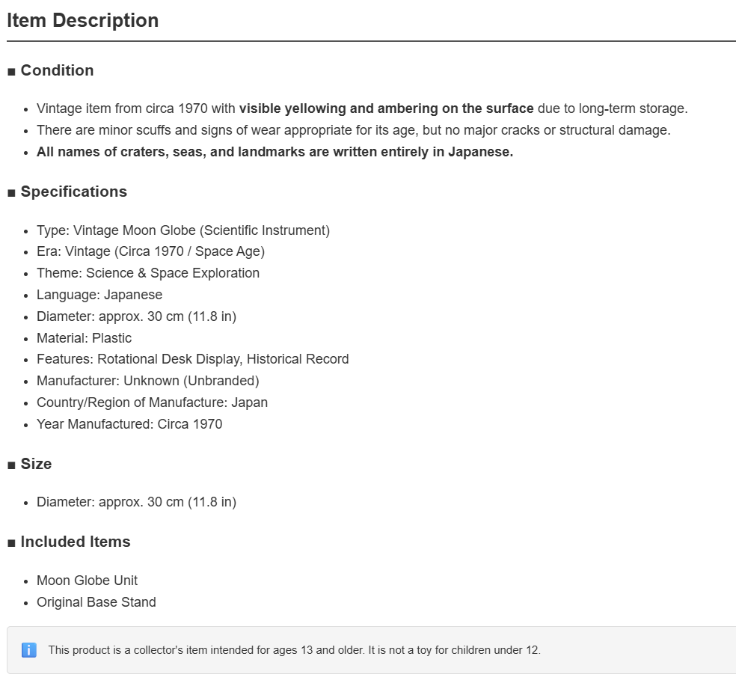Click Manufacturer: Unknown (Unbranded) entry
This screenshot has width=736, height=689.
(x=148, y=381)
